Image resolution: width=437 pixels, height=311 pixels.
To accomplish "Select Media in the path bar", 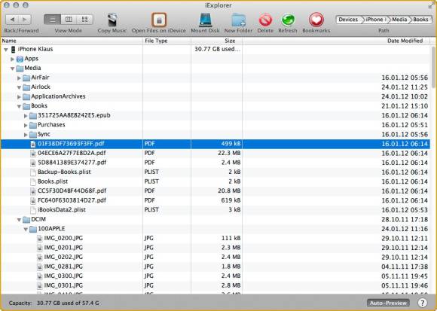I will point(399,20).
